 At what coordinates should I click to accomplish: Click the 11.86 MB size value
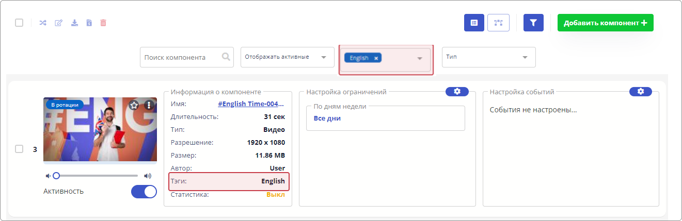[x=270, y=155]
